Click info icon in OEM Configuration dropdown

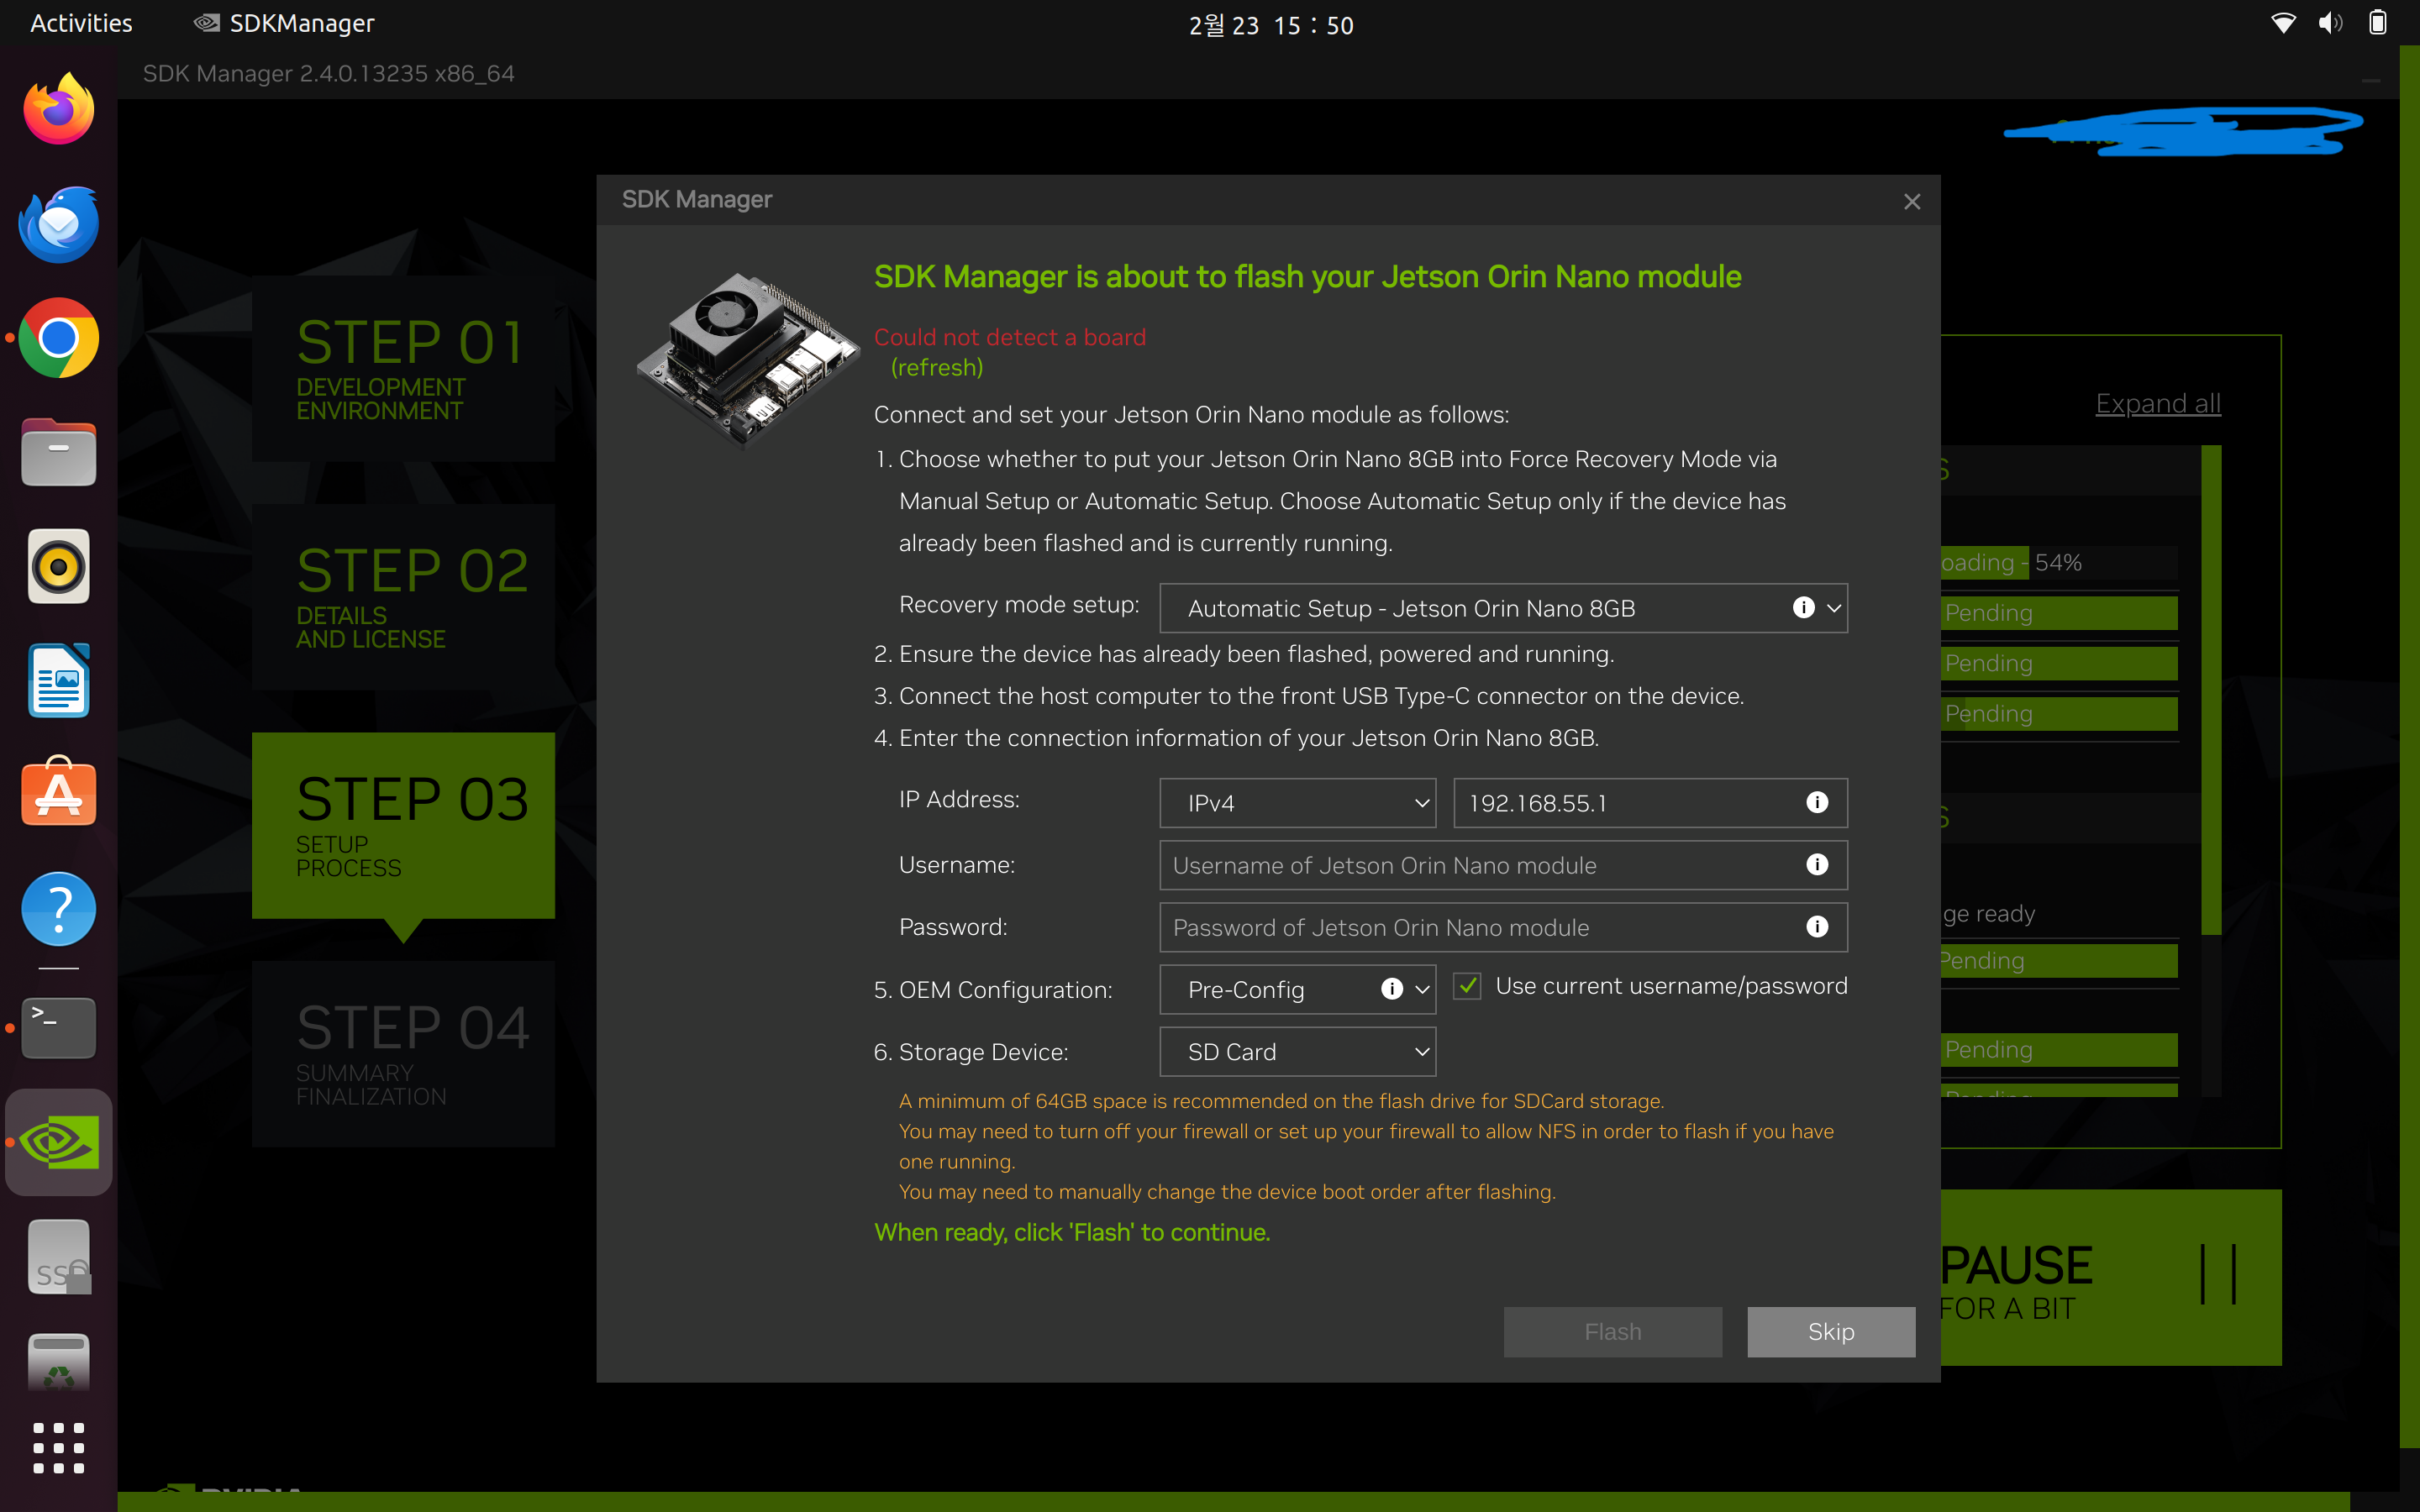click(1391, 989)
